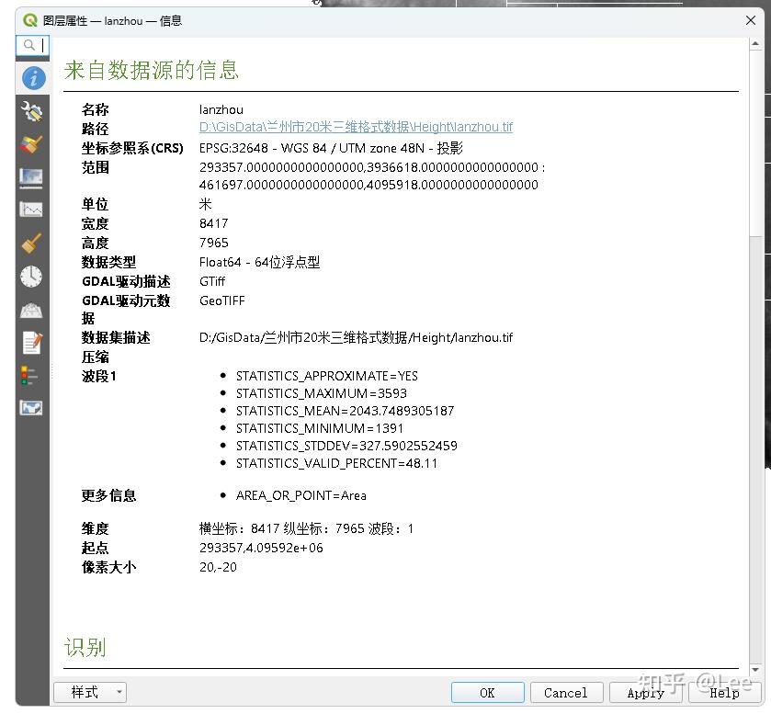Open the Metadata notepad icon
This screenshot has width=771, height=714.
(31, 343)
